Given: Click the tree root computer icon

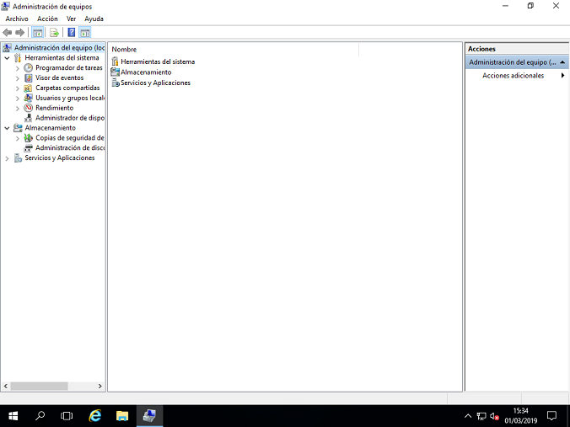Looking at the screenshot, I should (x=7, y=47).
